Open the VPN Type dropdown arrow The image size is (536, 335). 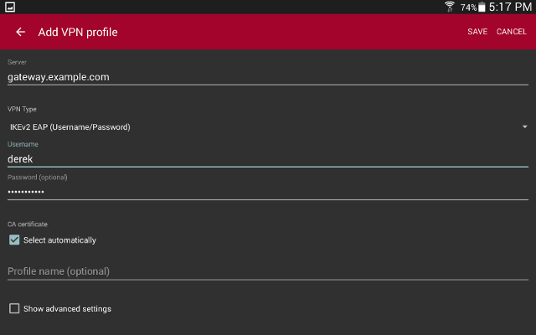(x=524, y=126)
